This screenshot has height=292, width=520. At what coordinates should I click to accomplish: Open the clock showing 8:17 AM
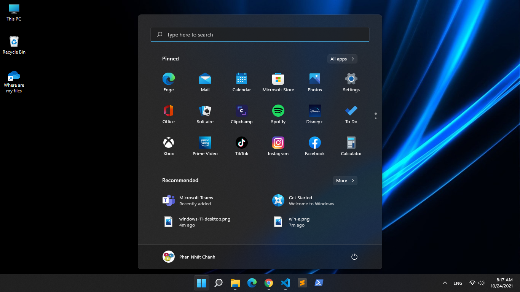point(502,283)
